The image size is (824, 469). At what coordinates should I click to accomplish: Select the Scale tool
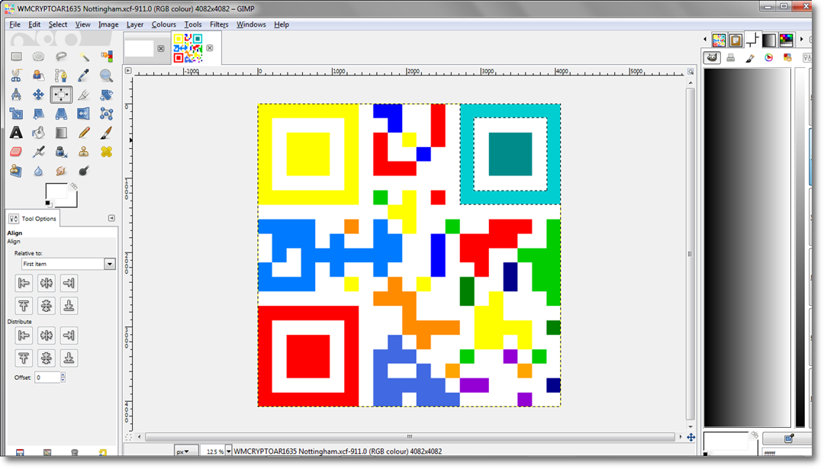(16, 114)
